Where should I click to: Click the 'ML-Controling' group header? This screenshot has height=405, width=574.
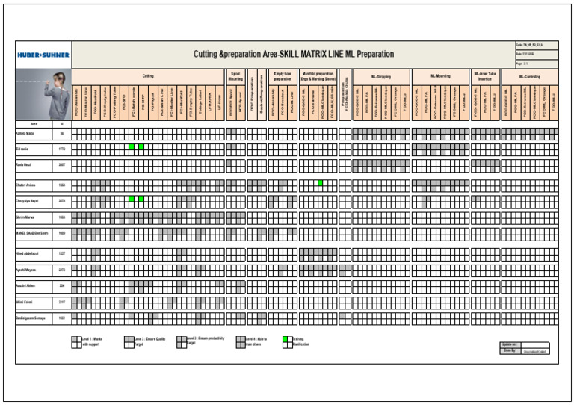pyautogui.click(x=530, y=77)
